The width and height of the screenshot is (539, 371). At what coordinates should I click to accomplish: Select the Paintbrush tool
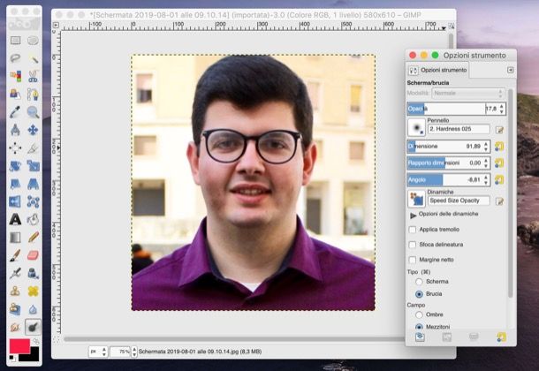(15, 255)
